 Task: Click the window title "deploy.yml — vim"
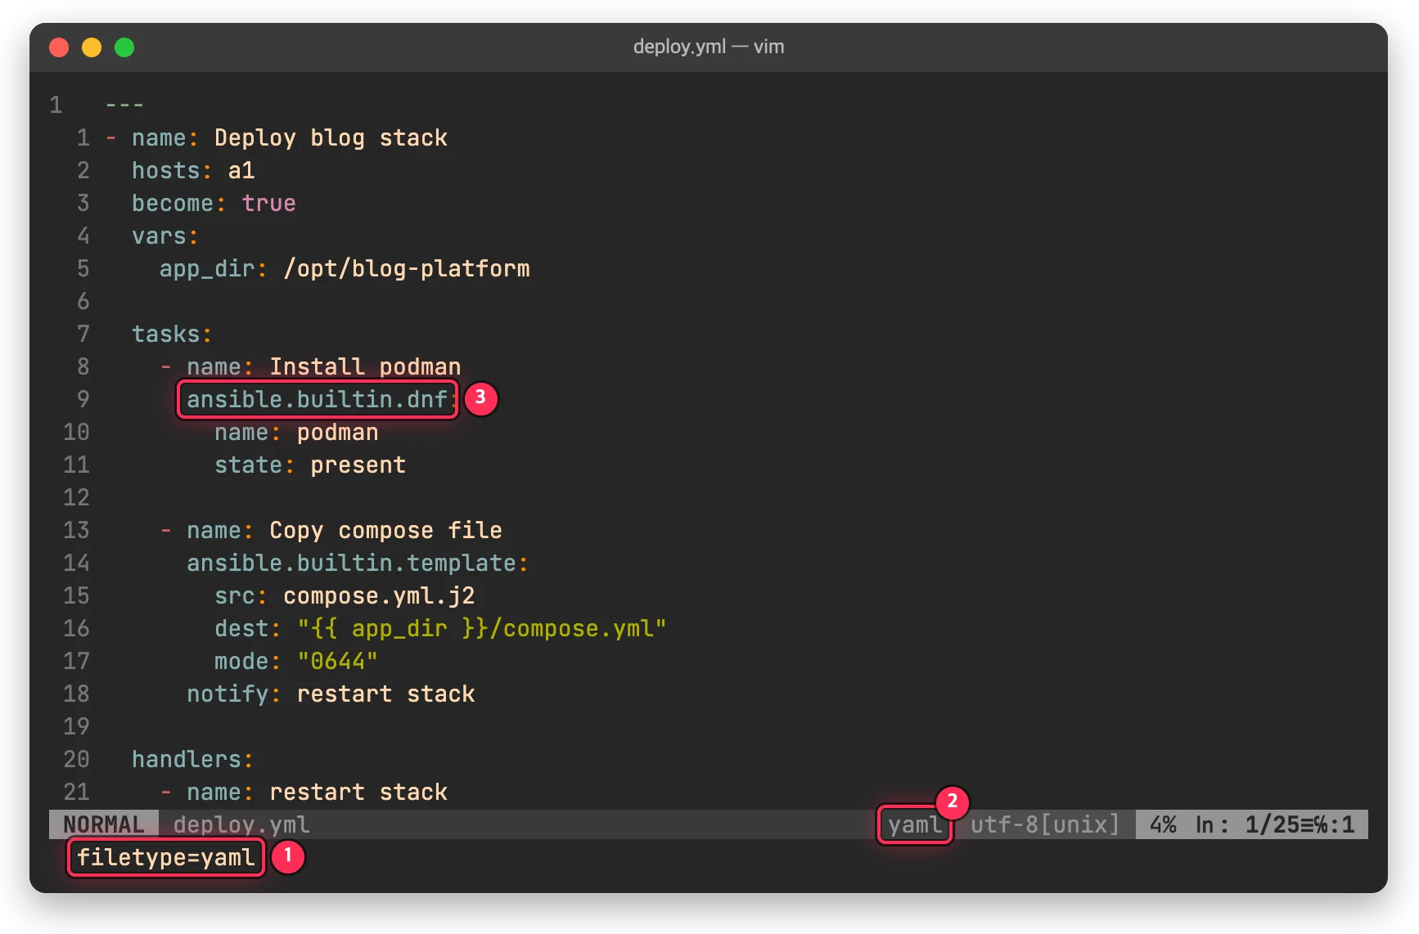(709, 47)
